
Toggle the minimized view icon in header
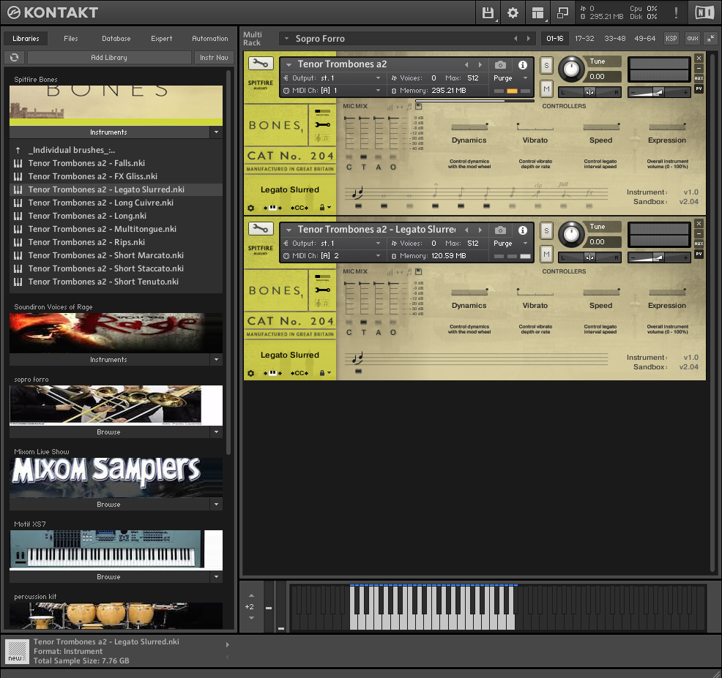(562, 13)
